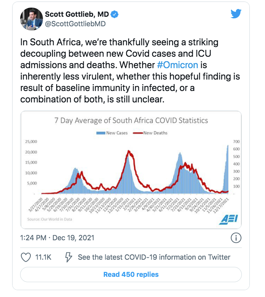Open the #Omicron hashtag
265x297 pixels.
click(x=176, y=65)
